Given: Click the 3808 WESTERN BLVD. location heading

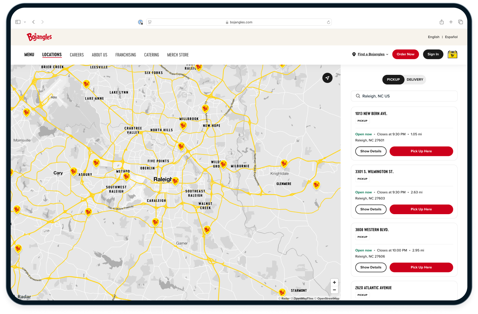Looking at the screenshot, I should tap(372, 230).
